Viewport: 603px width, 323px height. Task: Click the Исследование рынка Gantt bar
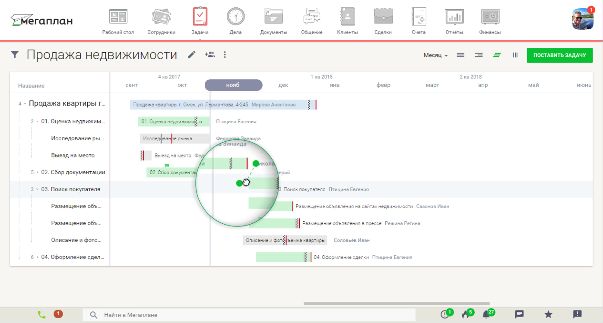click(175, 138)
